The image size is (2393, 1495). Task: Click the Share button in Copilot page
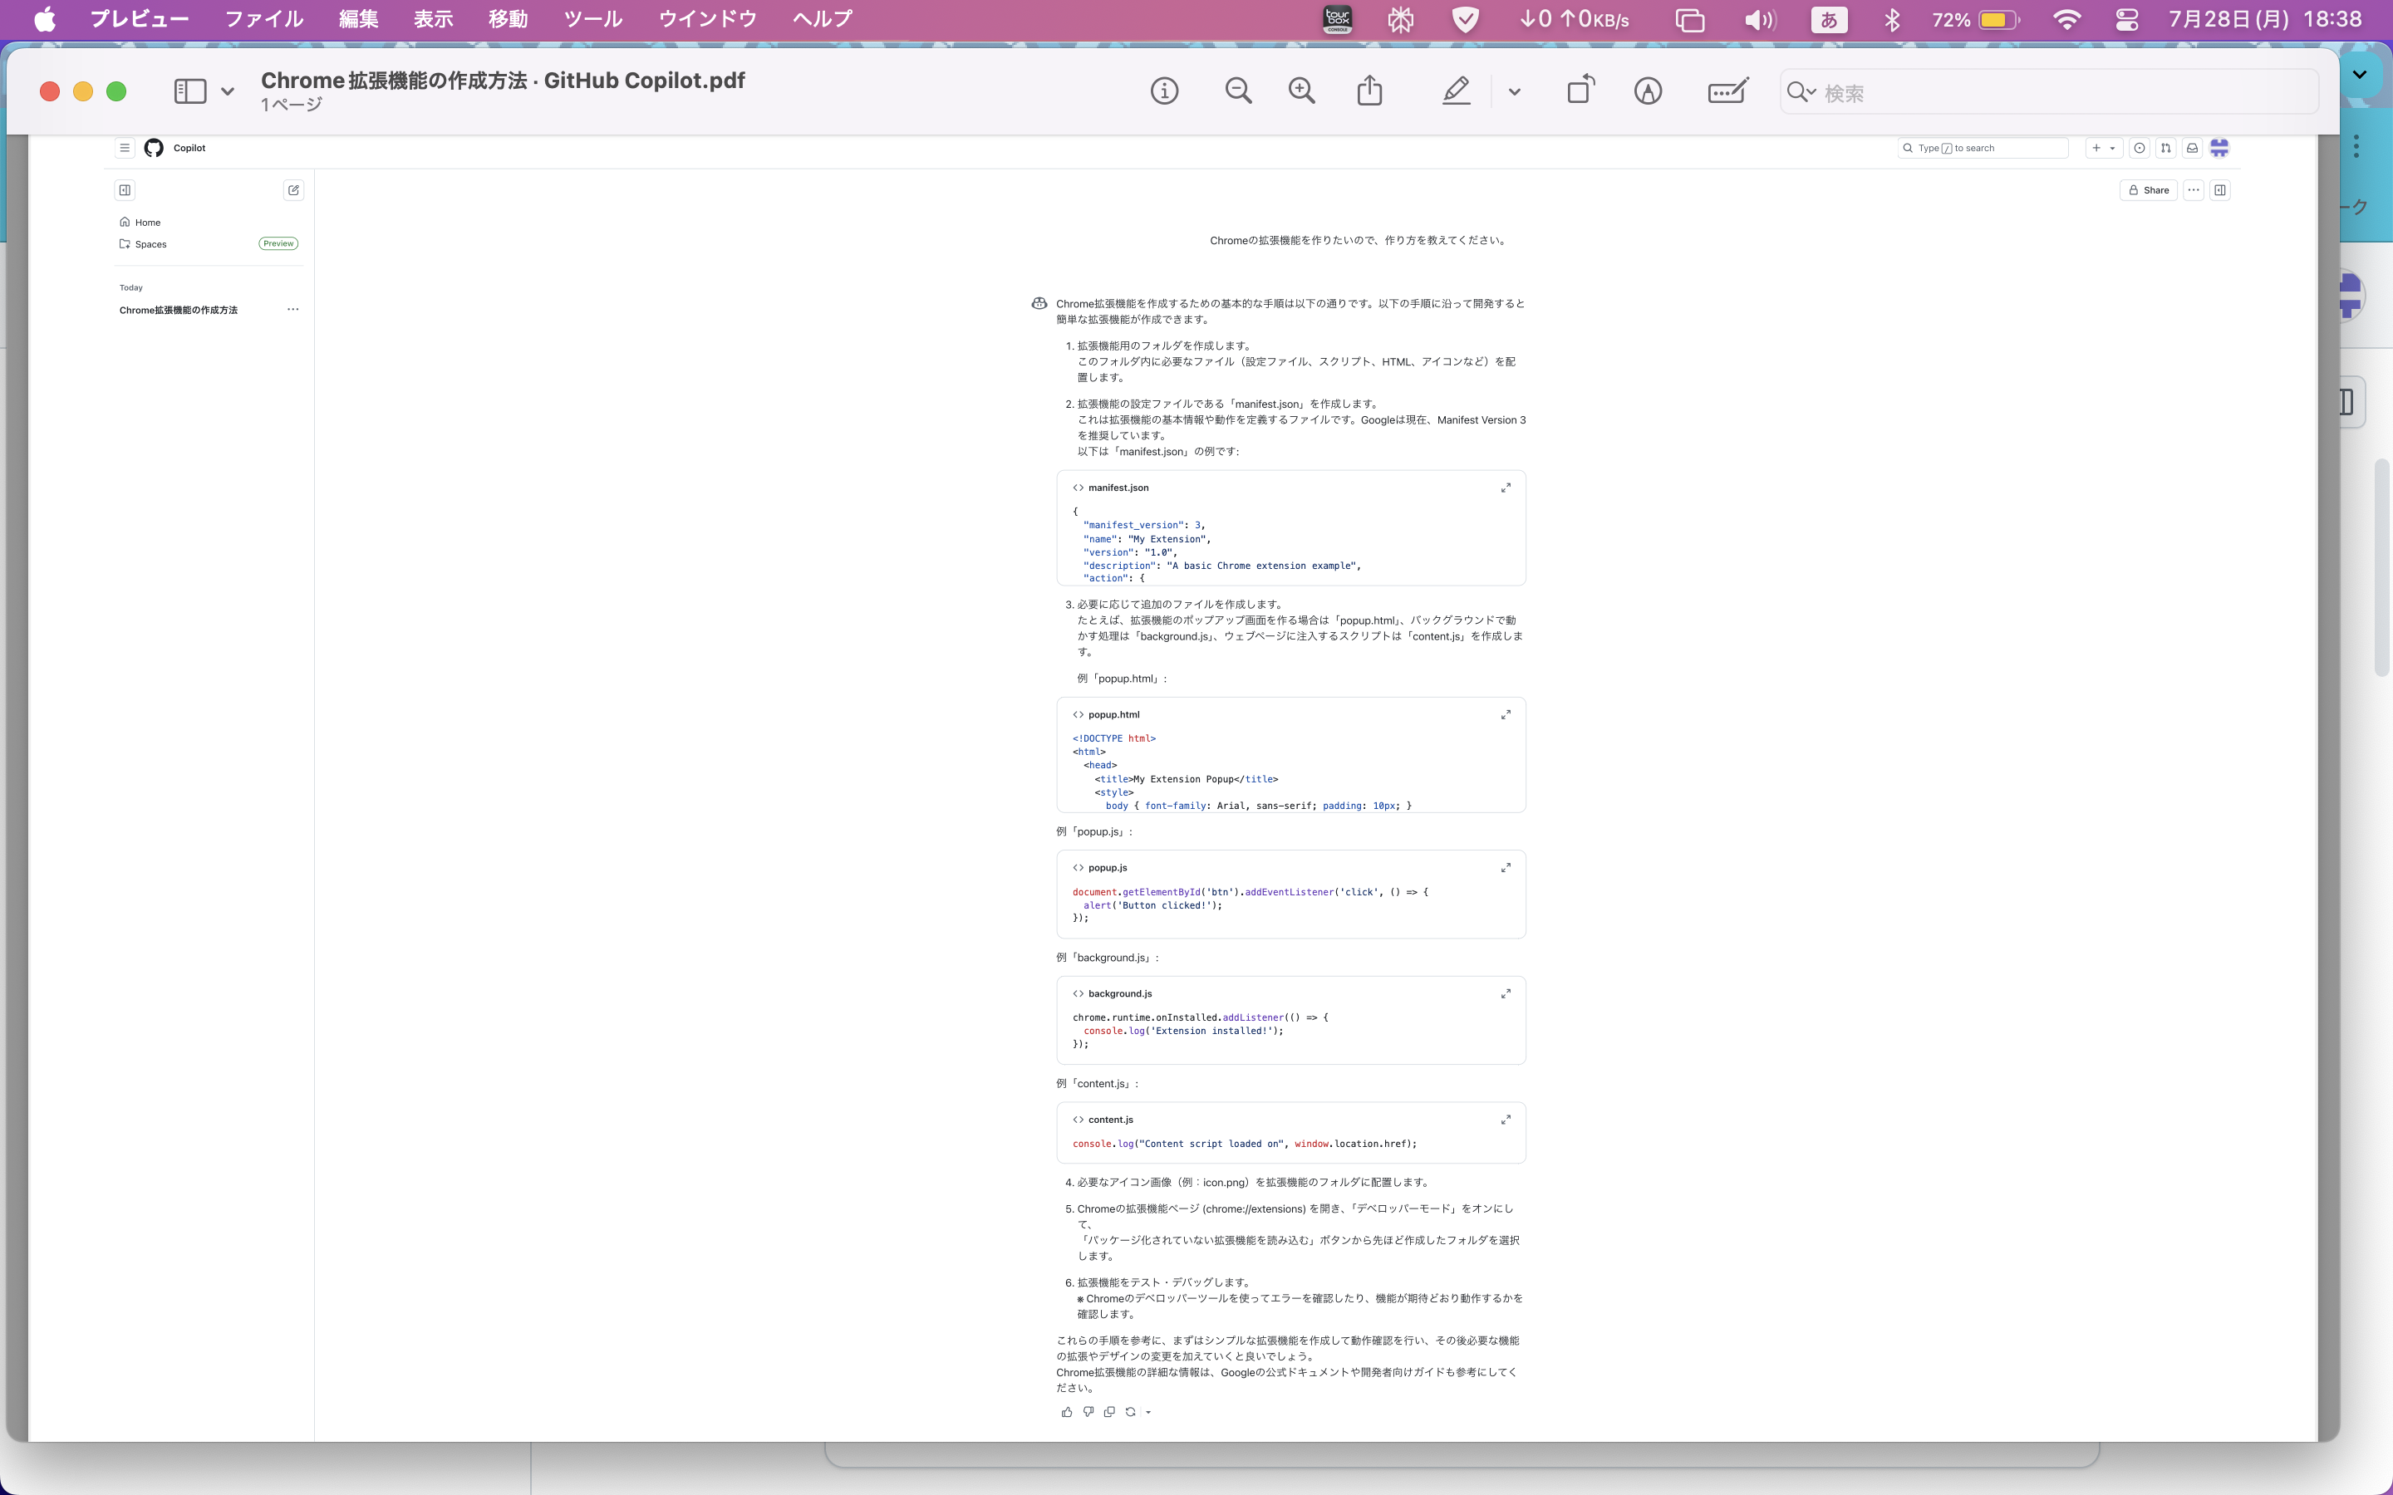tap(2148, 190)
